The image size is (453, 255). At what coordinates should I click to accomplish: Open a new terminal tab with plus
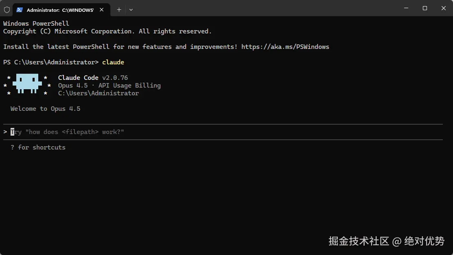pyautogui.click(x=119, y=9)
